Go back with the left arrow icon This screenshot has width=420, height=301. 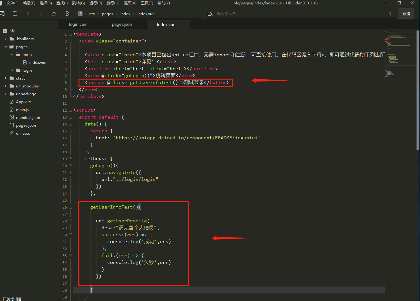click(x=28, y=14)
